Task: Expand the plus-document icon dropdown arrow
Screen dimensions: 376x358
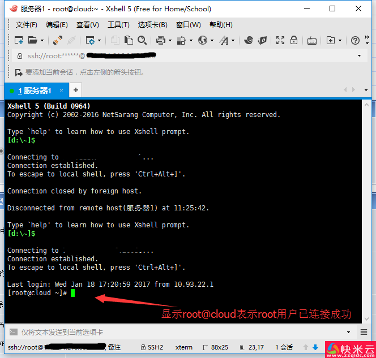Action: pos(340,41)
